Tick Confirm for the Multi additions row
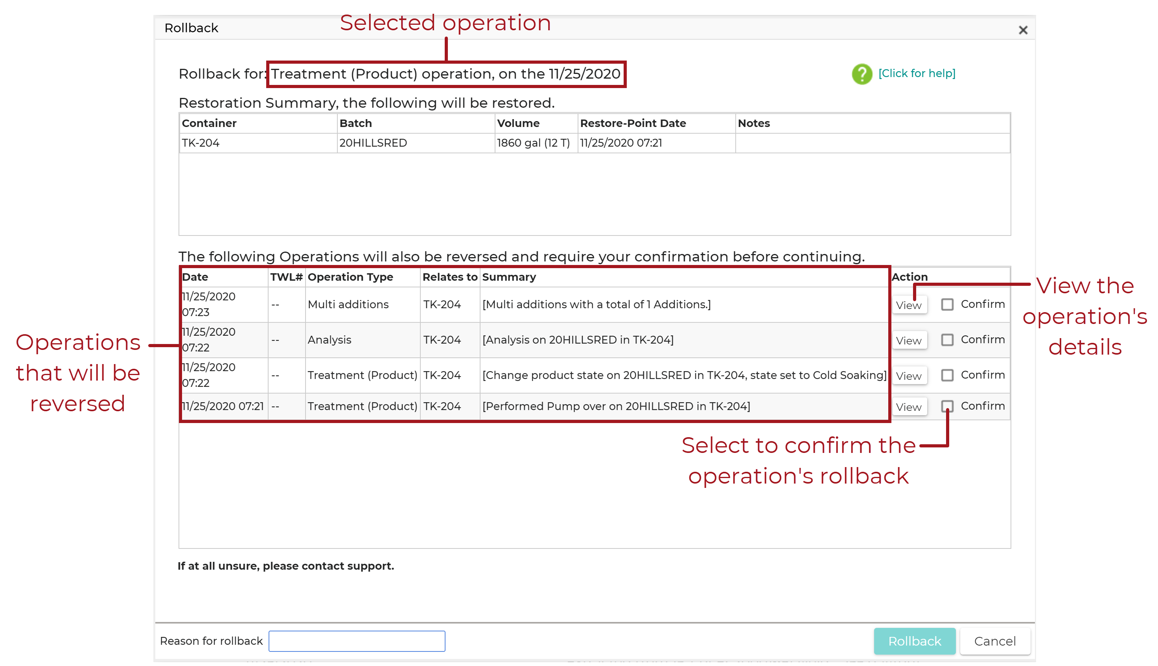The height and width of the screenshot is (666, 1158). click(947, 304)
